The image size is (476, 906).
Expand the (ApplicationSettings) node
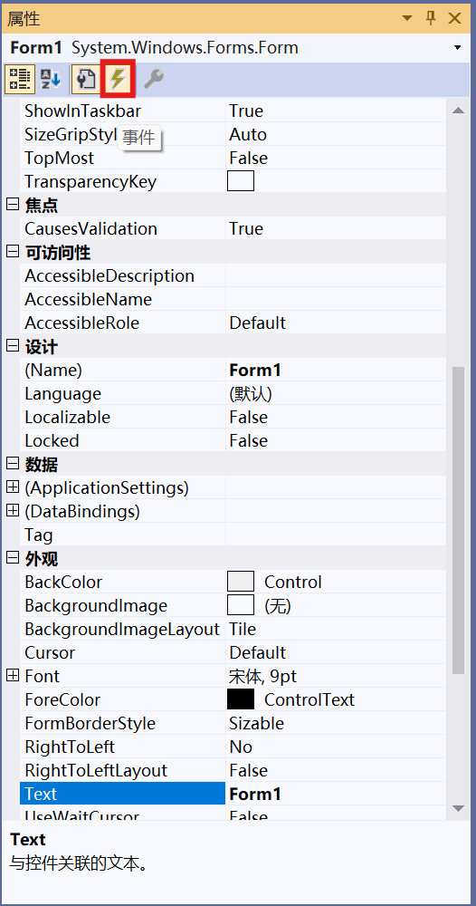coord(12,487)
